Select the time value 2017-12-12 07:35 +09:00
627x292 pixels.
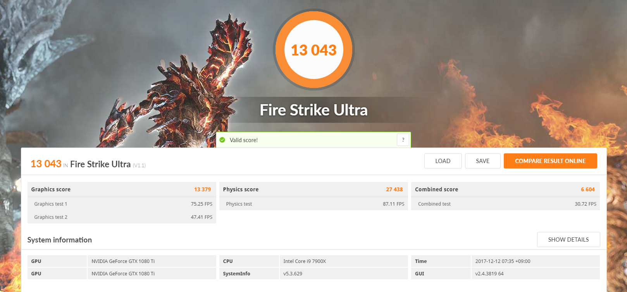click(x=503, y=261)
